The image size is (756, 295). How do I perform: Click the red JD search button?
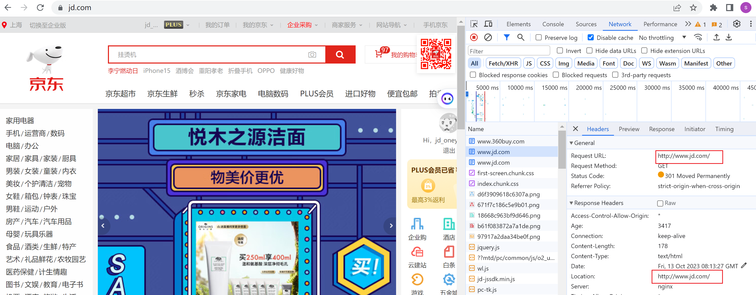pos(340,54)
